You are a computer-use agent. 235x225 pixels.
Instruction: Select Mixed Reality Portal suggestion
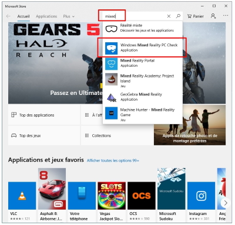[x=143, y=64]
